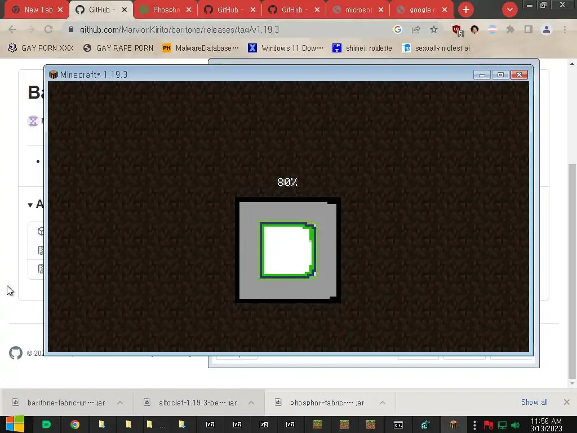Image resolution: width=577 pixels, height=433 pixels.
Task: Open the Chrome three-dot menu
Action: click(565, 29)
